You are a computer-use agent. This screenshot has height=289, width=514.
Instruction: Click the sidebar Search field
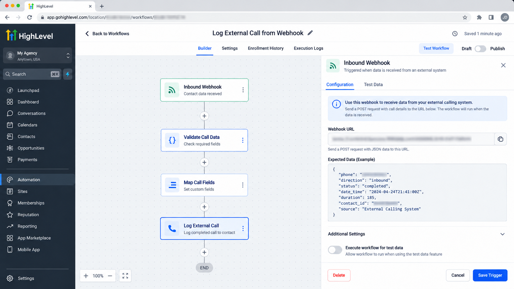[32, 74]
